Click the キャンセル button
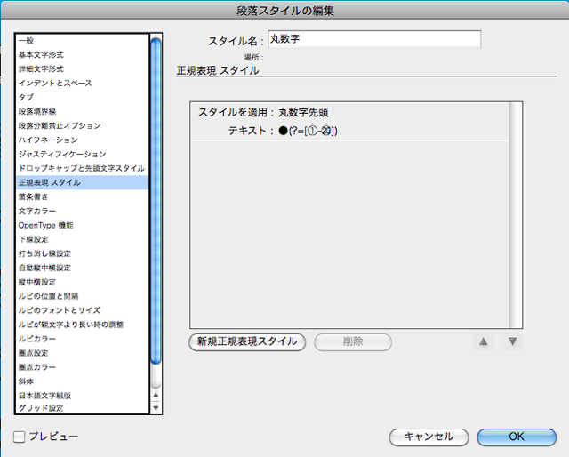The image size is (569, 457). coord(429,437)
